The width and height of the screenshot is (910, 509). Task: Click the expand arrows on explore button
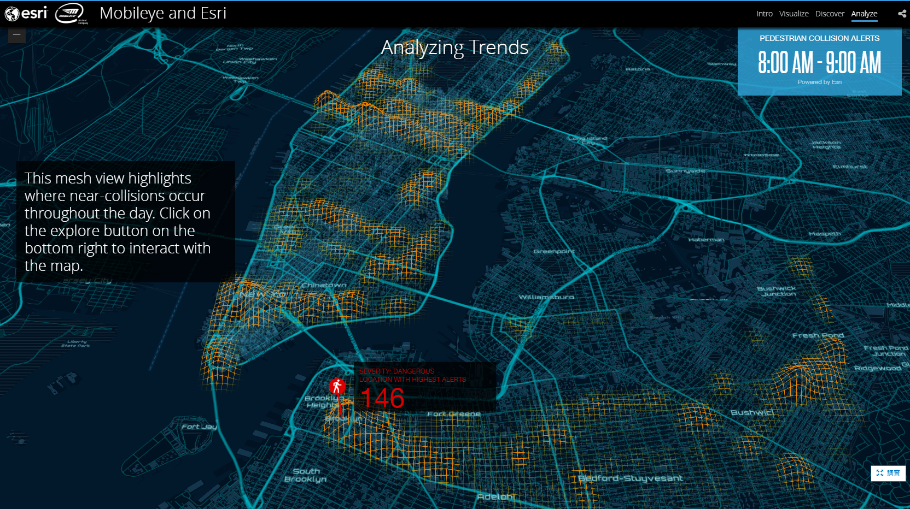pos(880,473)
